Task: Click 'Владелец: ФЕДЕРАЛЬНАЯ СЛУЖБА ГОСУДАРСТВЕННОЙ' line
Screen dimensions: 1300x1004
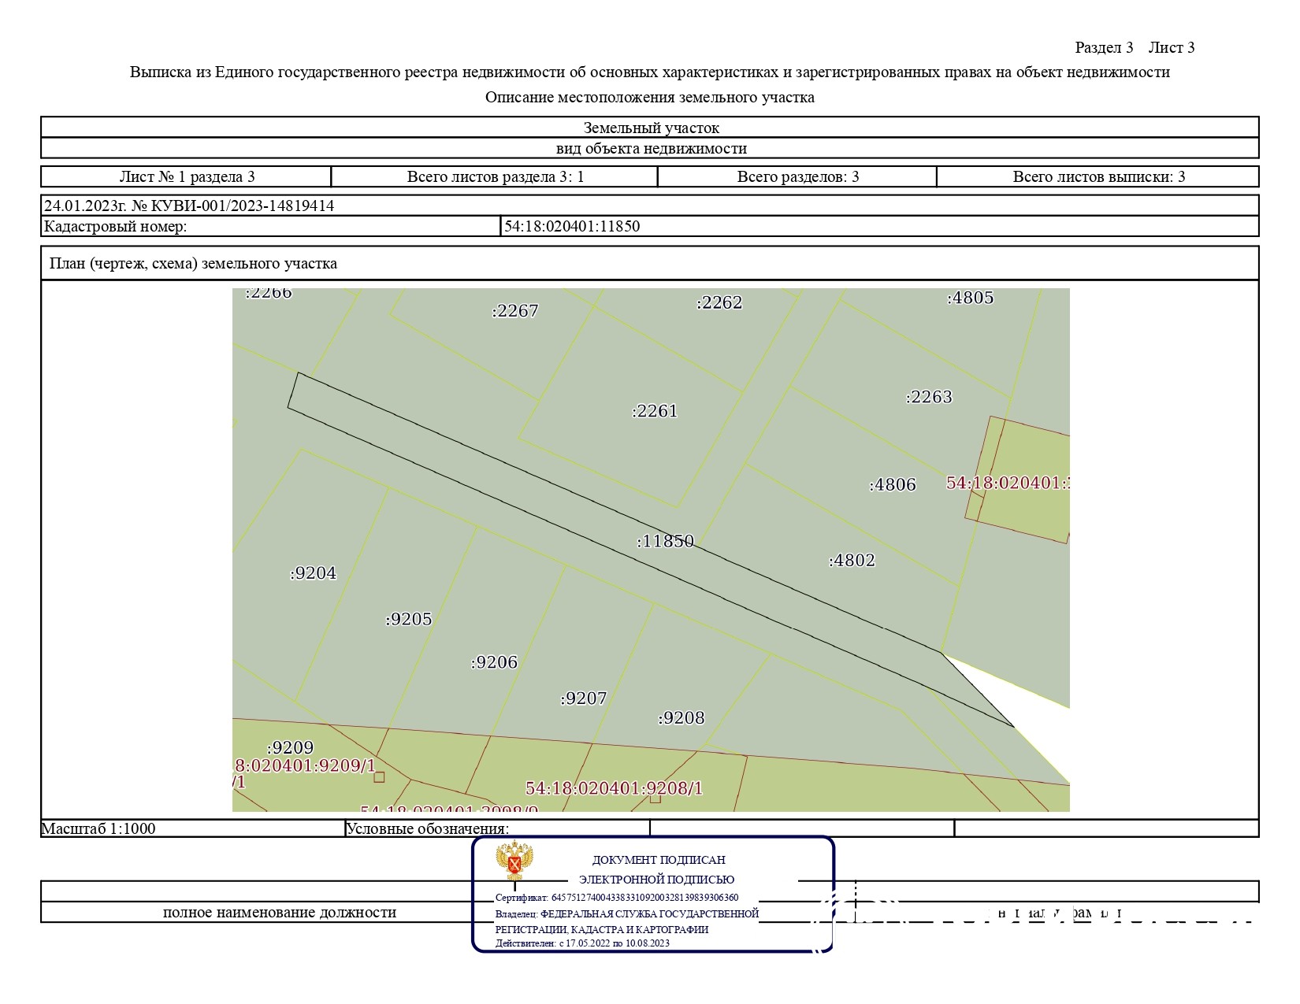Action: (x=626, y=913)
